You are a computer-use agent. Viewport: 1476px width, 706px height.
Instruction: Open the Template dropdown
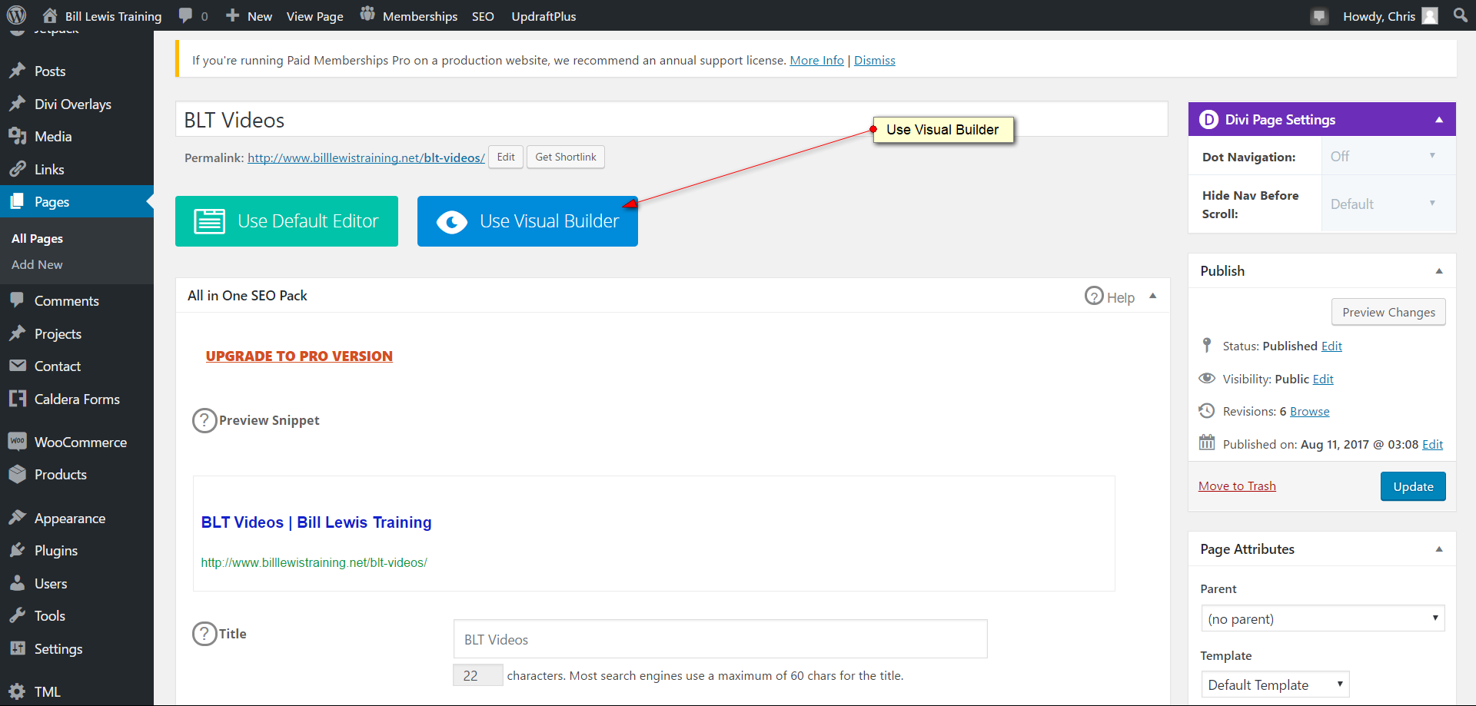tap(1275, 684)
